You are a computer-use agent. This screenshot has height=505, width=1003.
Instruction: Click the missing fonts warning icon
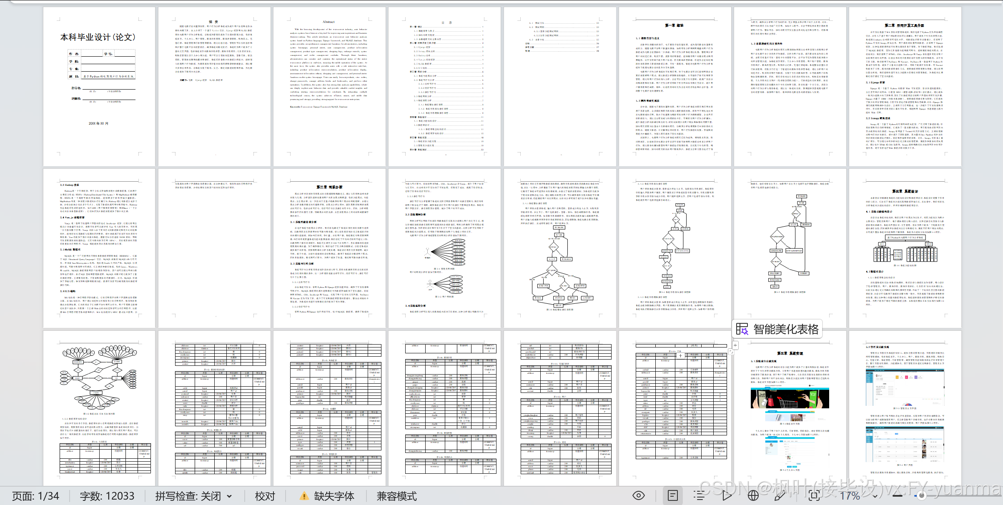click(304, 496)
